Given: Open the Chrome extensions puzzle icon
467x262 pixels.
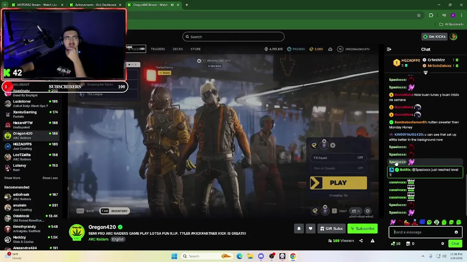Looking at the screenshot, I should (431, 15).
